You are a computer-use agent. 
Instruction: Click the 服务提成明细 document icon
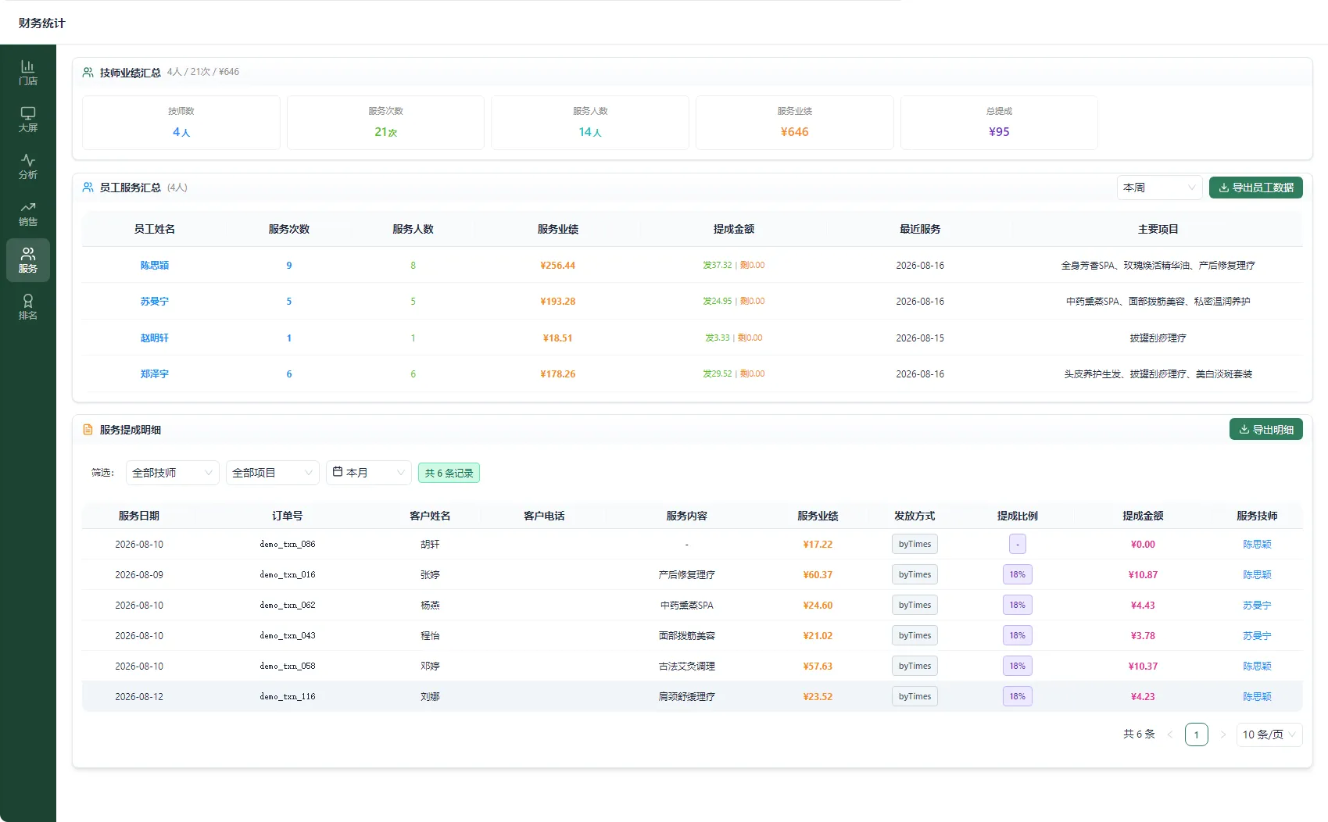(x=88, y=430)
